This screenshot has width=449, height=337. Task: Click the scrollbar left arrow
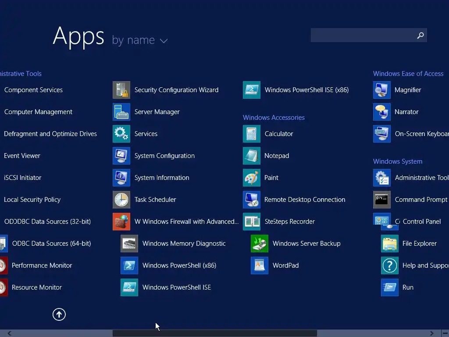9,333
